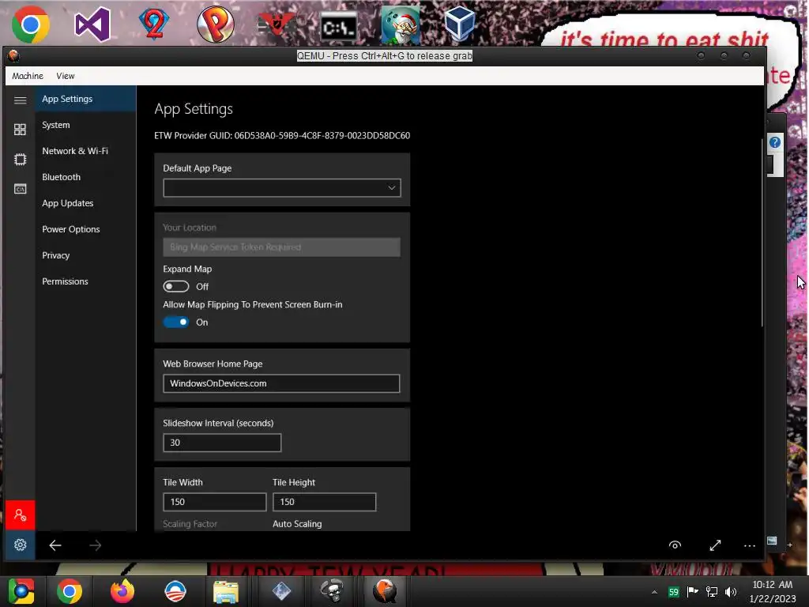This screenshot has width=809, height=607.
Task: Open the three-dots more options menu
Action: pyautogui.click(x=750, y=545)
